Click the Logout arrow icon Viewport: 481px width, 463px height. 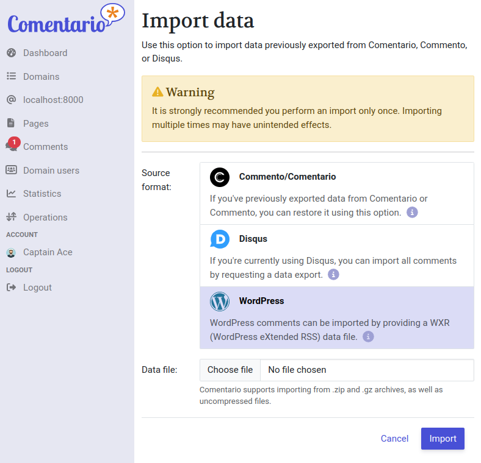pos(11,288)
